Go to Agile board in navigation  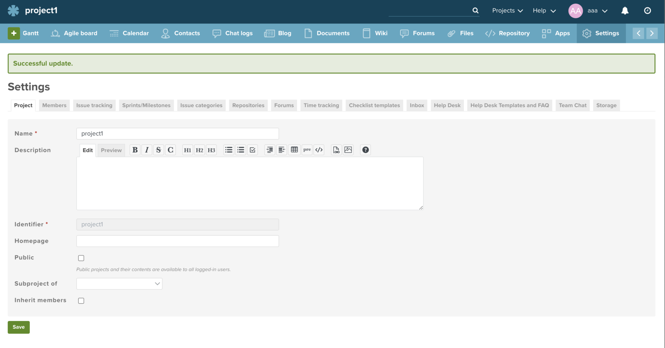pyautogui.click(x=74, y=33)
